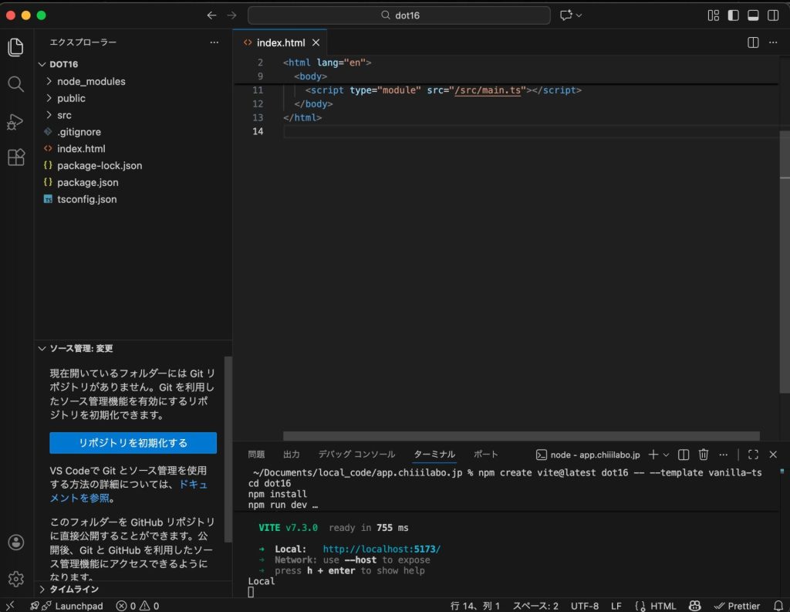Open the Copilot icon in status bar
790x612 pixels.
[694, 606]
